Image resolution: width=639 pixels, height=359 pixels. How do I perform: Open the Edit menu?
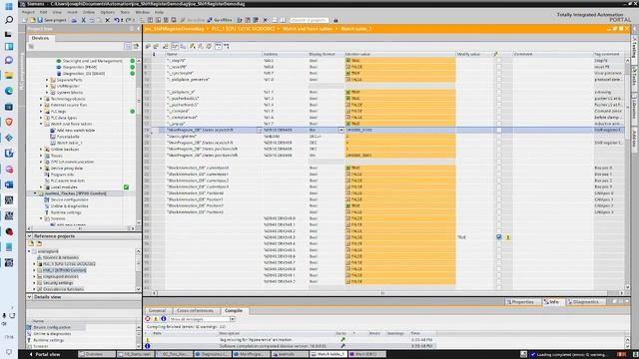pyautogui.click(x=43, y=12)
